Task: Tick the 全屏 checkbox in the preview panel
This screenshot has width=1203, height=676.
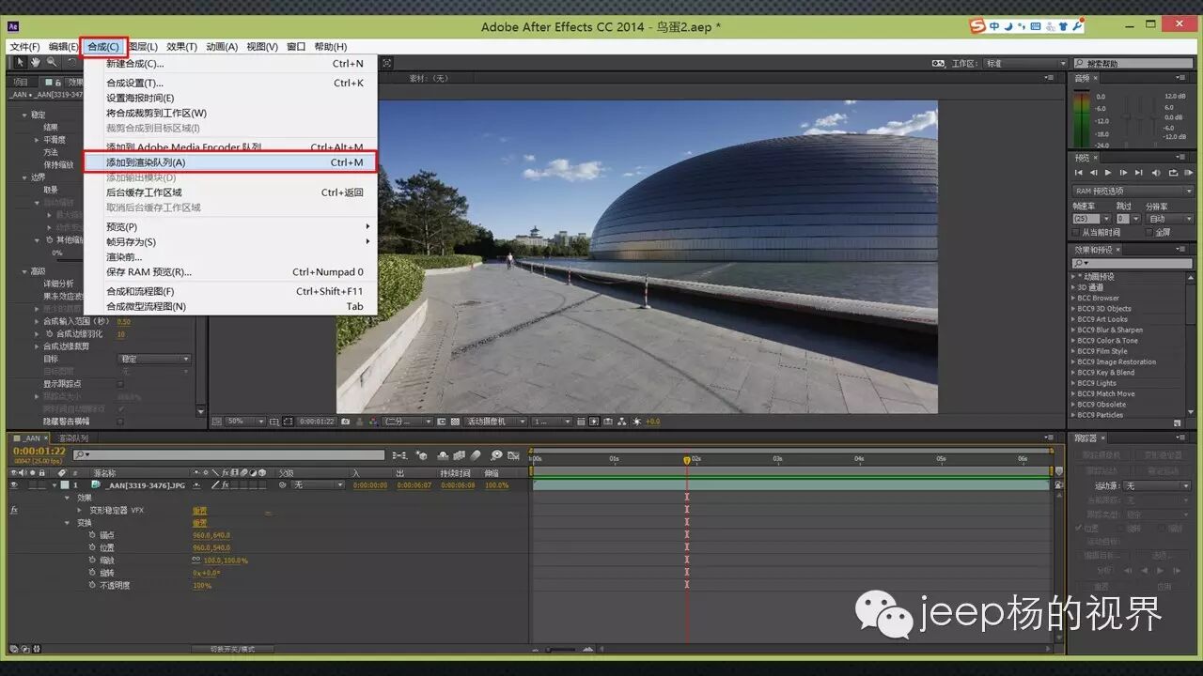Action: click(1148, 232)
